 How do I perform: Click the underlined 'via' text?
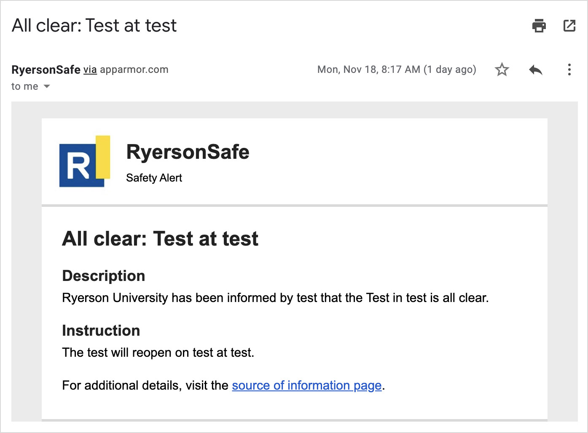(90, 69)
